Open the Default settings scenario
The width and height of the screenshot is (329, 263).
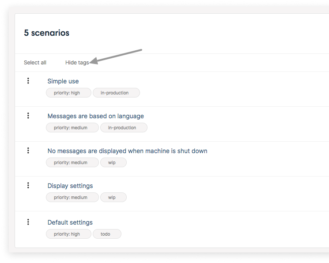tap(70, 222)
